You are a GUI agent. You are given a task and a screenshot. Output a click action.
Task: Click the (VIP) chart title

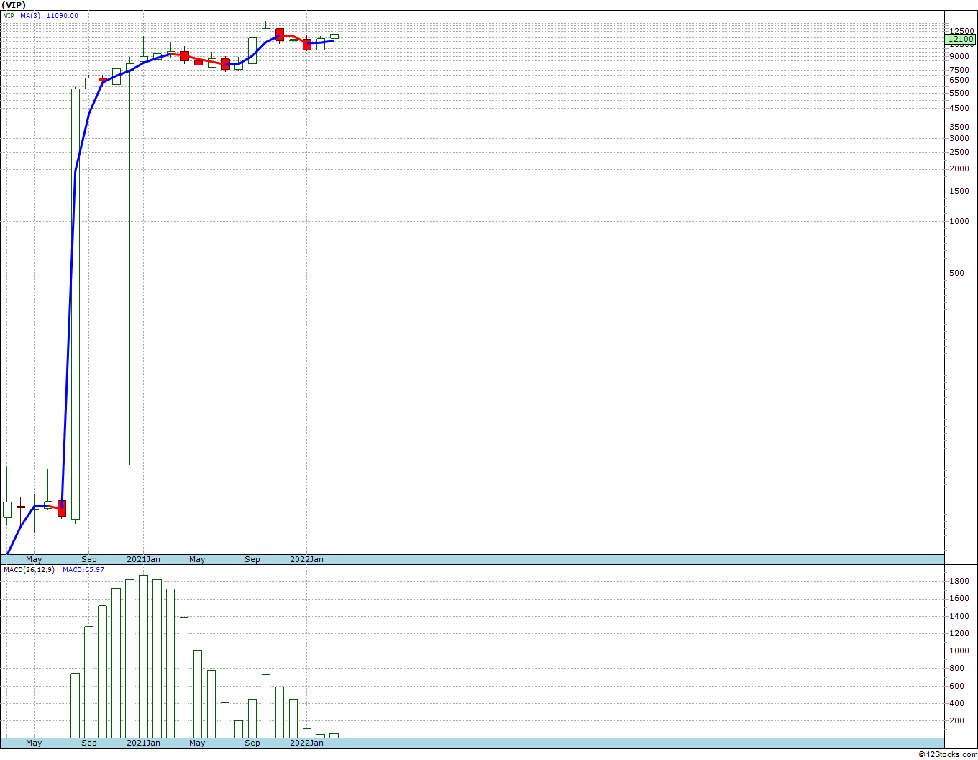point(14,5)
